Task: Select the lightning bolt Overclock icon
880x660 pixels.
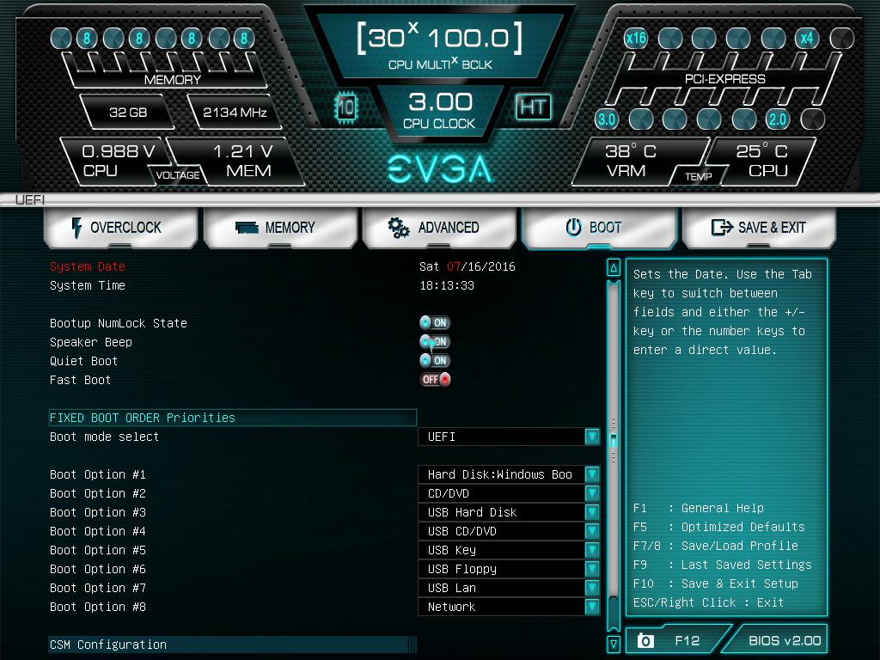Action: [x=76, y=227]
